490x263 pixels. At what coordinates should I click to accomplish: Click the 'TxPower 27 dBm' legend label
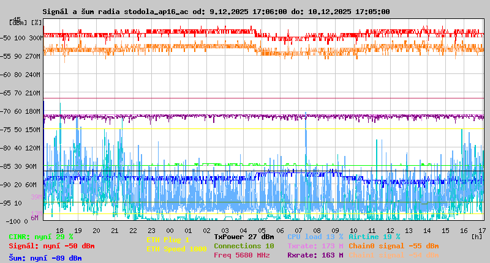(x=244, y=237)
